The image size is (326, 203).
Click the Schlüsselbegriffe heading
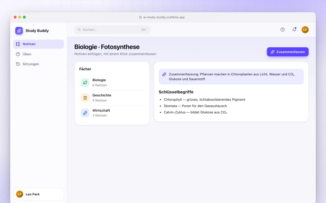click(x=176, y=92)
